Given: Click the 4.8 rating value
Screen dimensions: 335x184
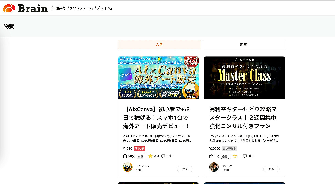Looking at the screenshot, I should pyautogui.click(x=156, y=156).
